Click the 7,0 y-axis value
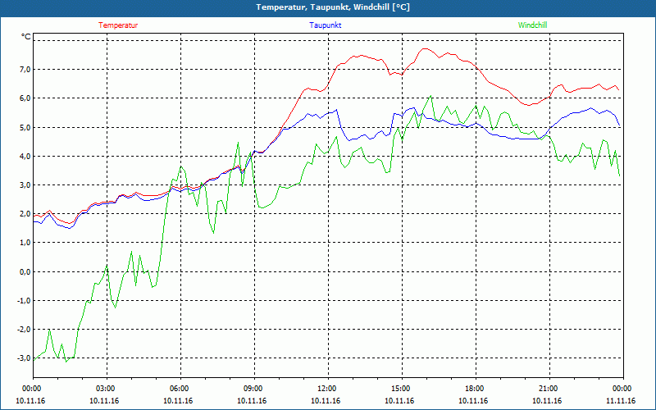The height and width of the screenshot is (410, 656). [x=25, y=70]
